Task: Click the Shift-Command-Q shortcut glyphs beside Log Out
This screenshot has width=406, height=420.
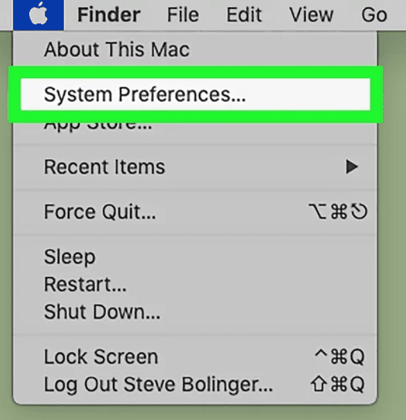Action: click(x=337, y=385)
